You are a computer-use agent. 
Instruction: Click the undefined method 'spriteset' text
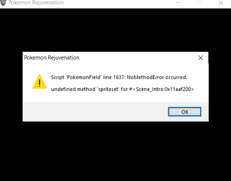coord(85,89)
